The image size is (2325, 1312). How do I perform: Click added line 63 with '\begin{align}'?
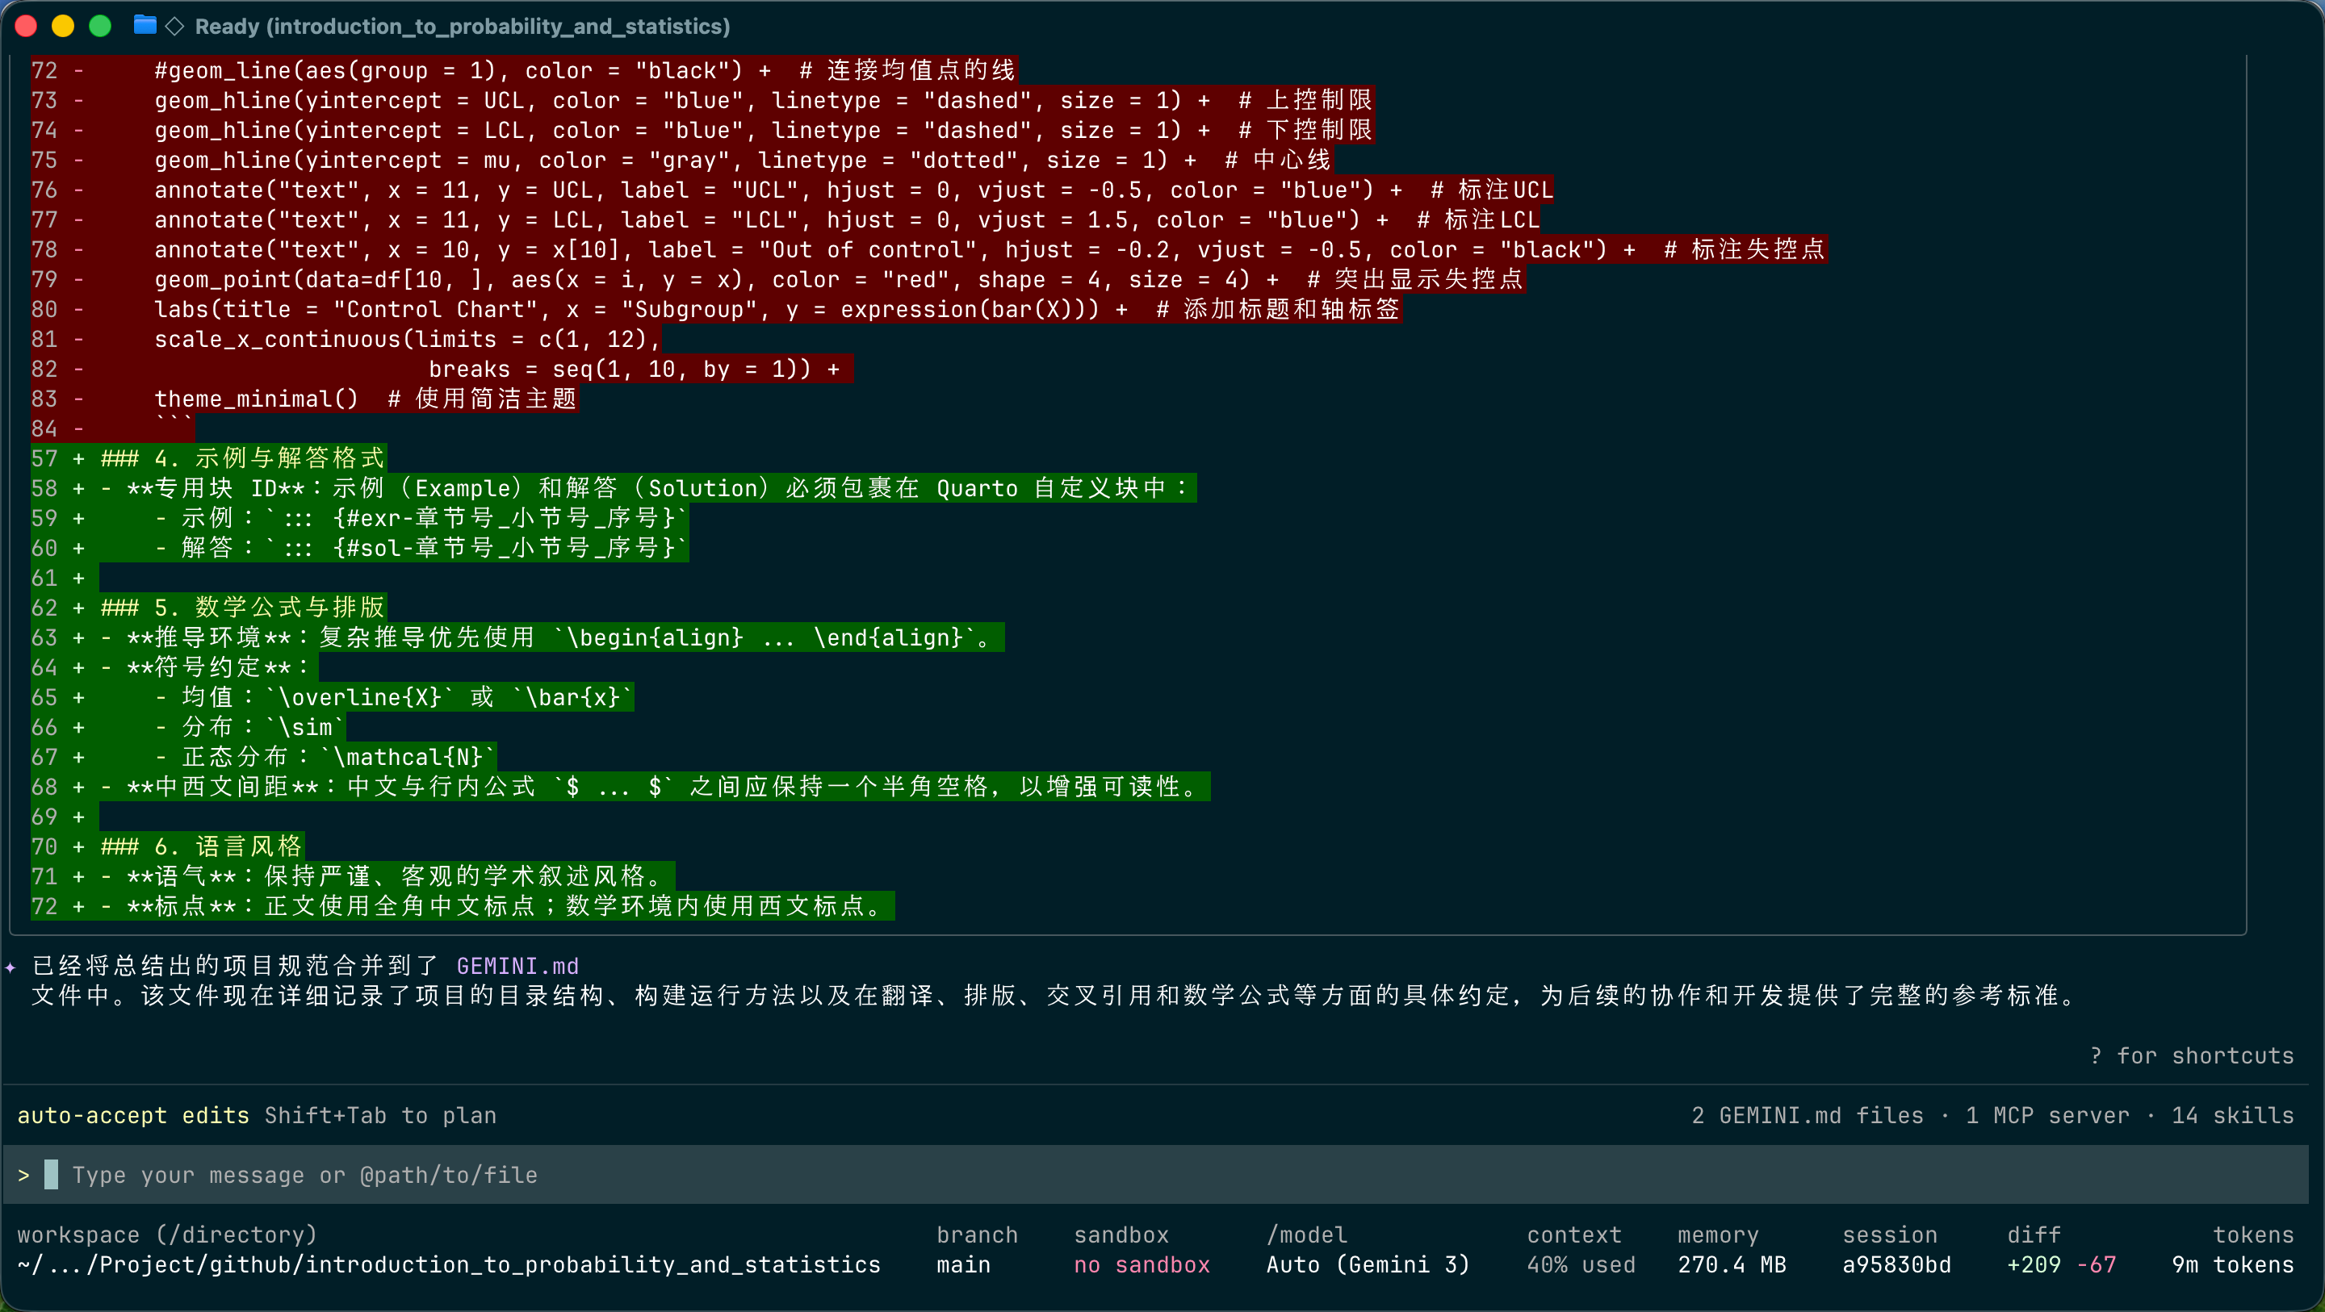pyautogui.click(x=517, y=637)
